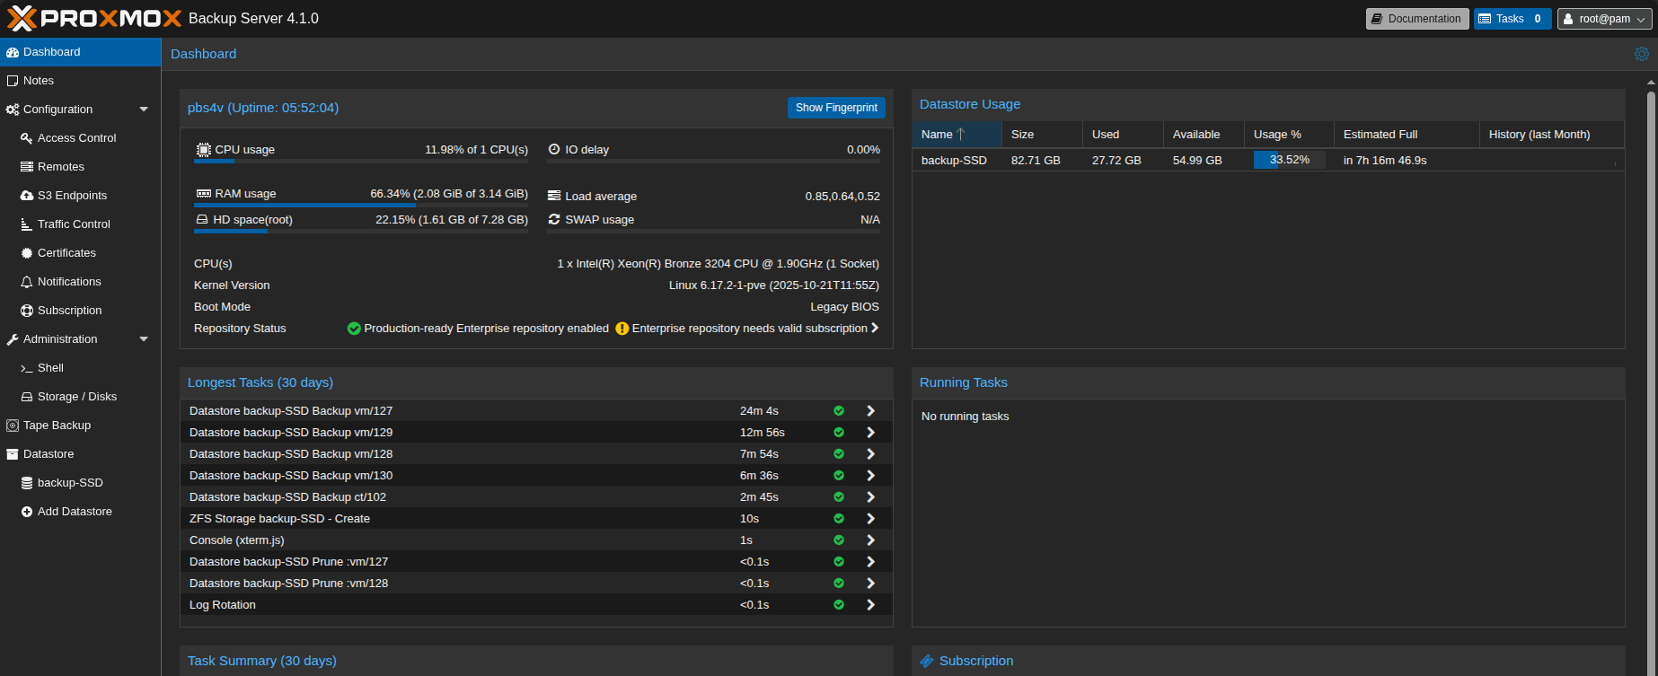The width and height of the screenshot is (1658, 676).
Task: Open details for Log Rotation task
Action: (x=870, y=605)
